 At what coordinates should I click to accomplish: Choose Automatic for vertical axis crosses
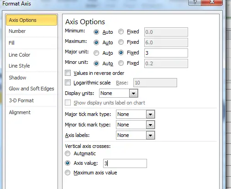click(68, 153)
